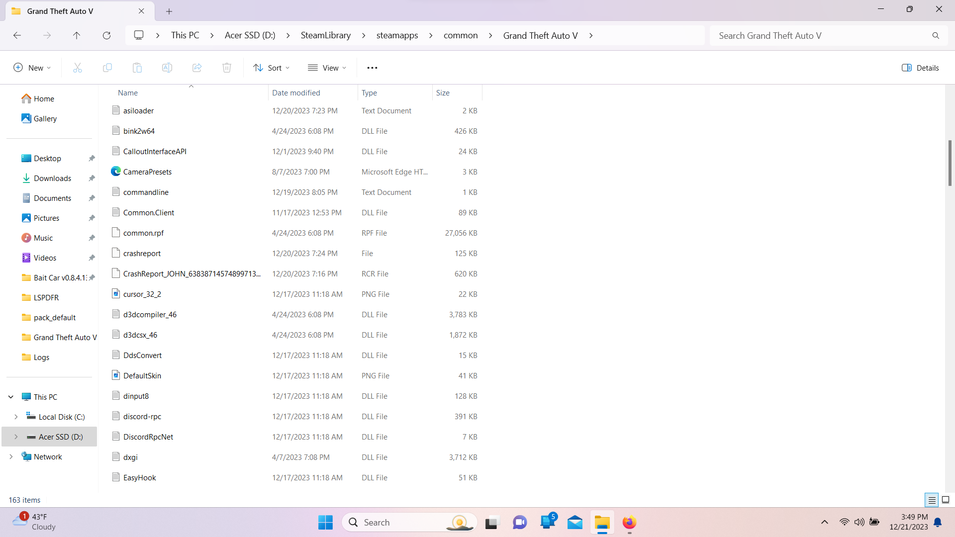Add a new tab with plus button
955x537 pixels.
169,11
